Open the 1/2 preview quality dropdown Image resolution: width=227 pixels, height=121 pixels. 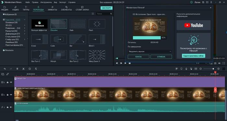click(201, 63)
